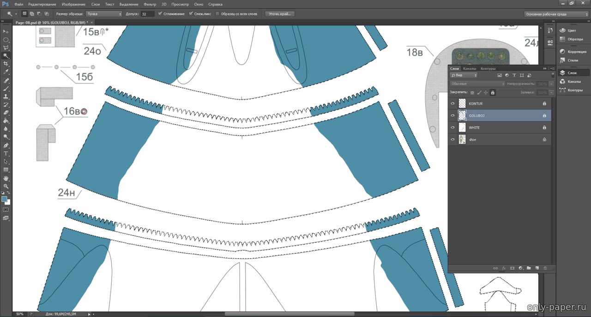Click the Уточн. край button
Viewport: 591px width, 317px height.
280,14
